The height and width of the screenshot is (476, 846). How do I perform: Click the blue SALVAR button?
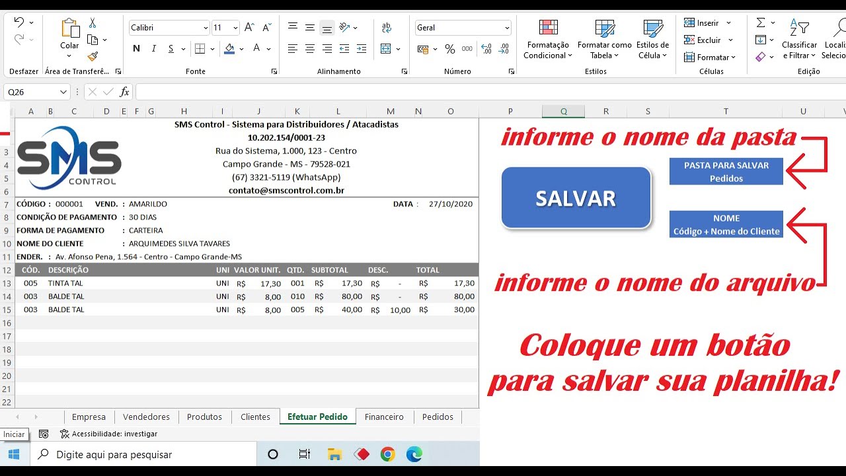coord(576,198)
